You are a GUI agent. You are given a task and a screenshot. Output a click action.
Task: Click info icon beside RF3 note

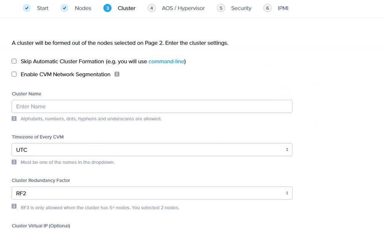[x=14, y=207]
